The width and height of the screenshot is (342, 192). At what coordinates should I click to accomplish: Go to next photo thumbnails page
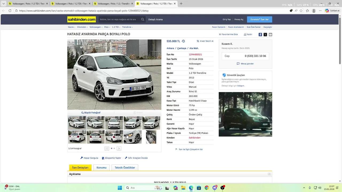[x=119, y=149]
